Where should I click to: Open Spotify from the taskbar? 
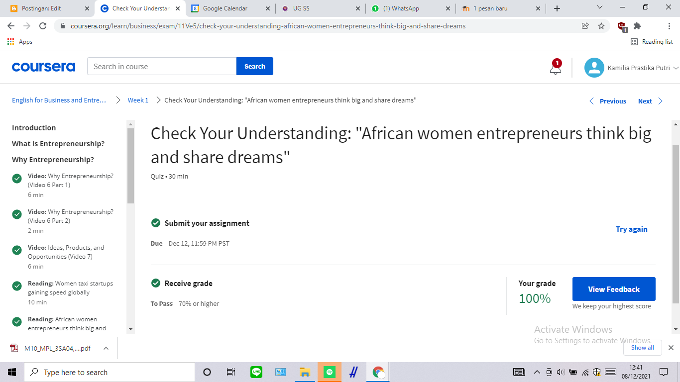tap(329, 372)
